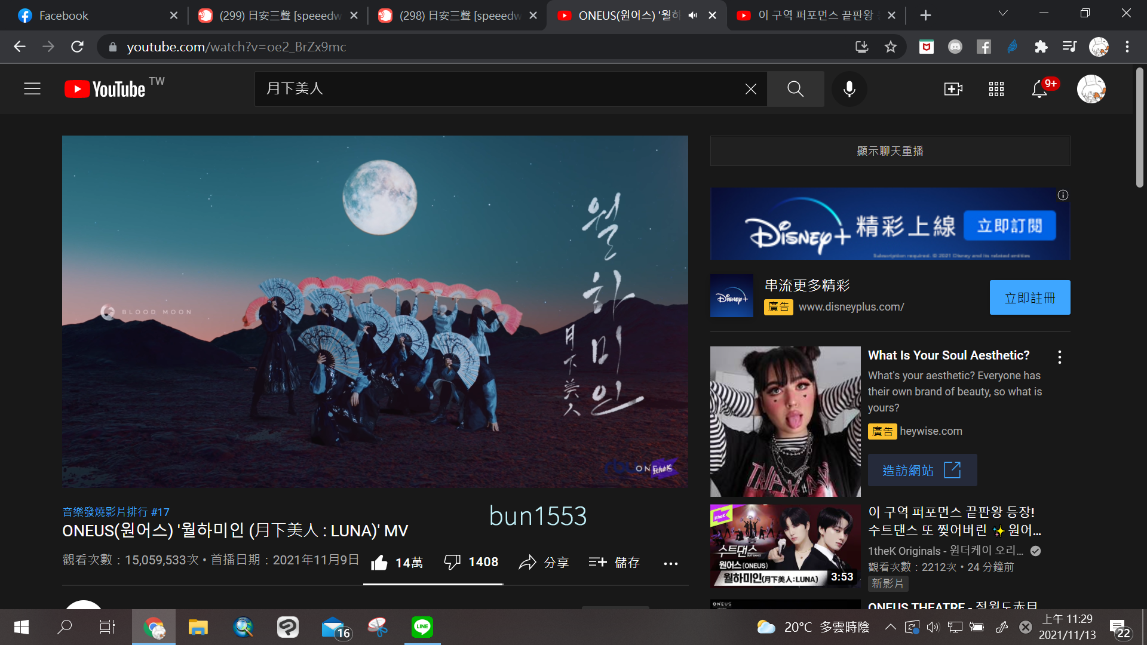Open Task View on taskbar
1147x645 pixels.
[108, 627]
